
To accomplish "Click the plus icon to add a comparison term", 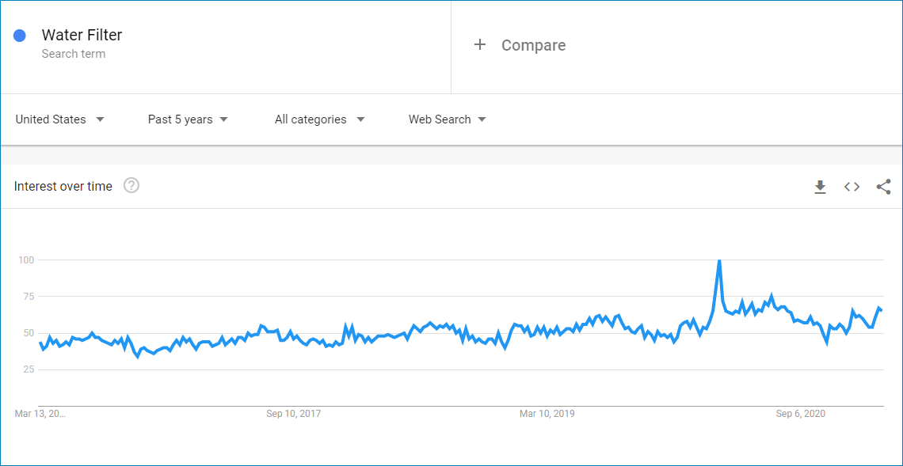I will [x=480, y=45].
